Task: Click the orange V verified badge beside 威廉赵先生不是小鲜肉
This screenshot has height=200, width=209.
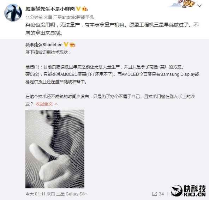Action: pos(78,9)
